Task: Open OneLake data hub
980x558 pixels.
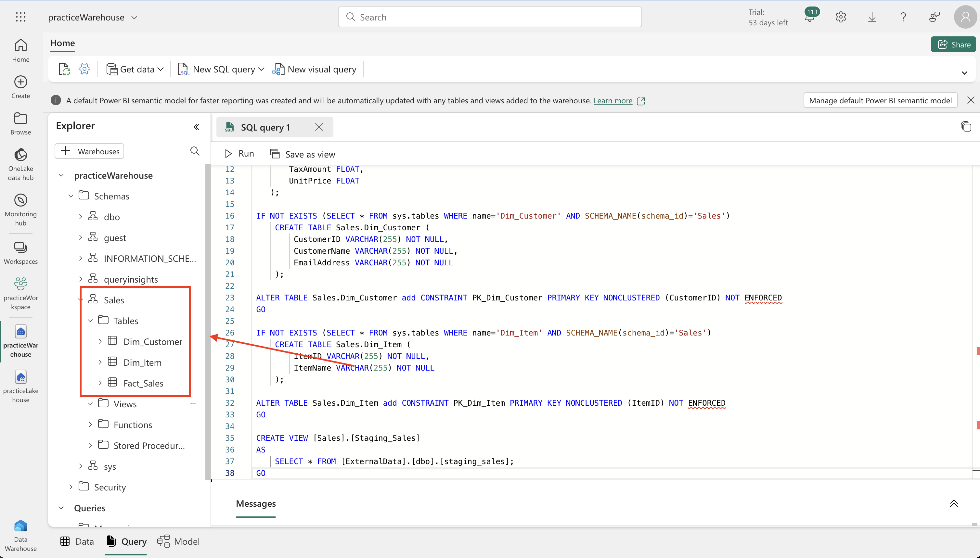Action: pyautogui.click(x=21, y=164)
